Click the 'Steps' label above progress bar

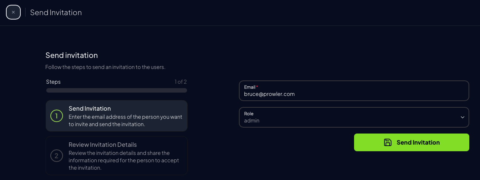(x=53, y=82)
